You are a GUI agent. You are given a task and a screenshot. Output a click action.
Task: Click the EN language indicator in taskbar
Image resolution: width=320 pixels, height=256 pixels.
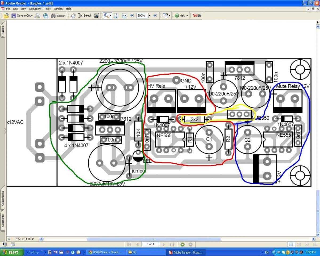267,252
